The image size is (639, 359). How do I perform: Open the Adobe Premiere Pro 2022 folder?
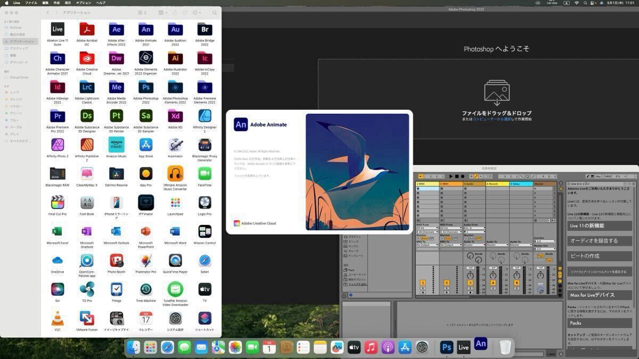coord(58,115)
